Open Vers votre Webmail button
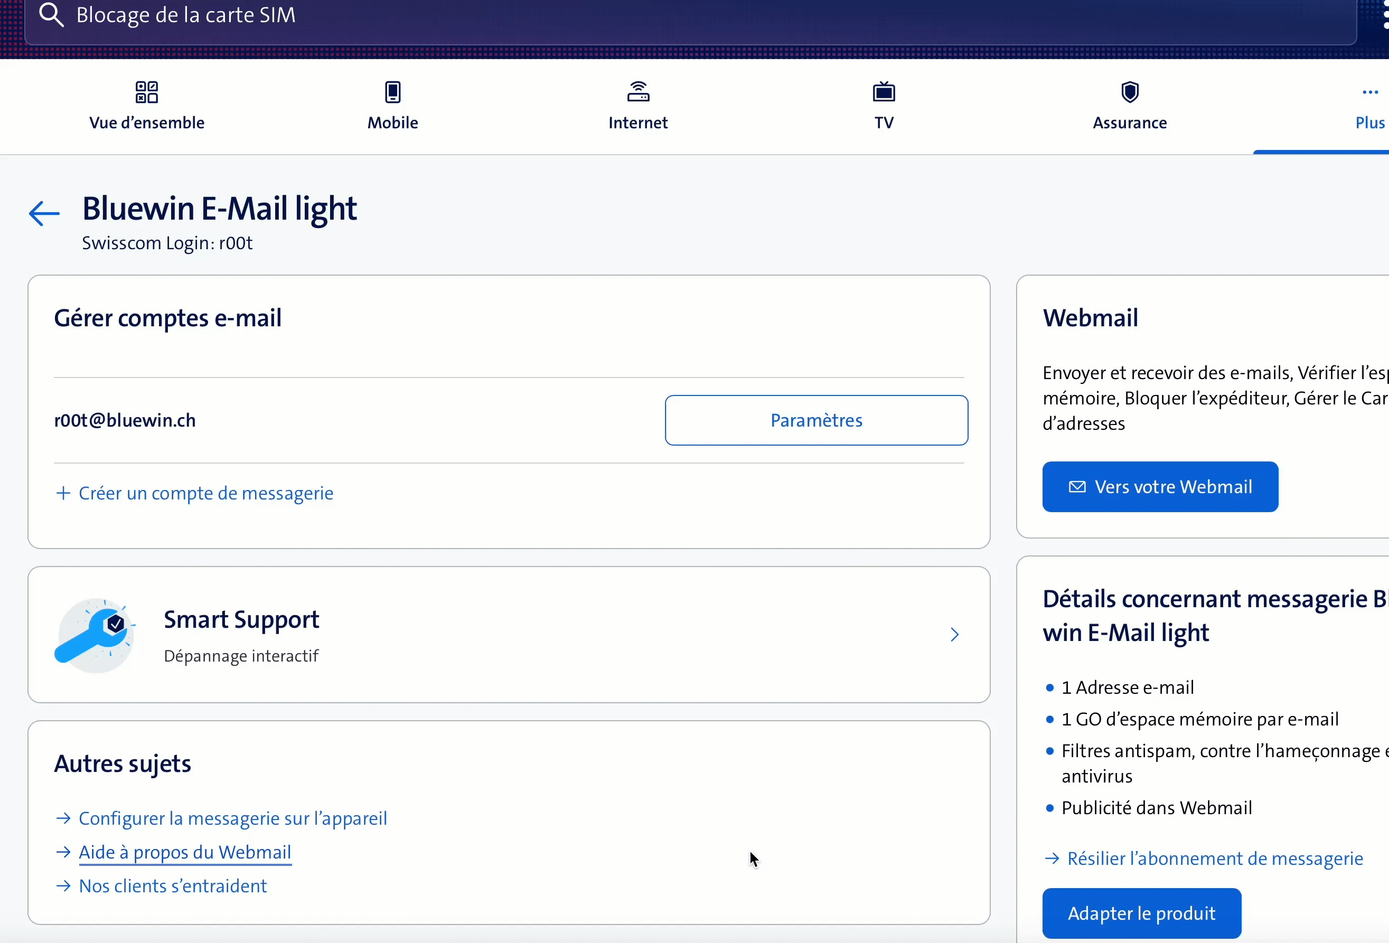This screenshot has height=943, width=1389. pos(1160,487)
